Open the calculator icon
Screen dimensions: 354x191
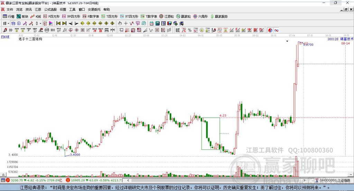click(158, 23)
